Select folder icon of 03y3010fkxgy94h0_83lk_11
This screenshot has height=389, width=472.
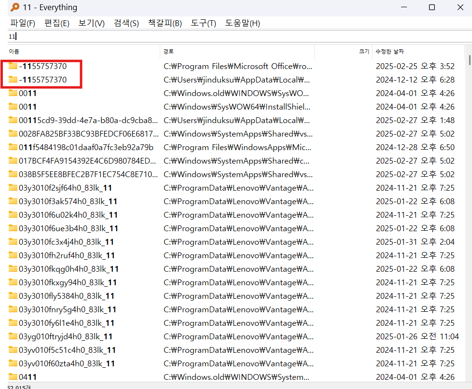[13, 282]
